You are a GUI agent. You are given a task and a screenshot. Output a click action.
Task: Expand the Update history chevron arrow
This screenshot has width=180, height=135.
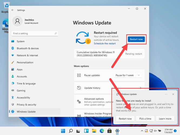[x=141, y=88]
